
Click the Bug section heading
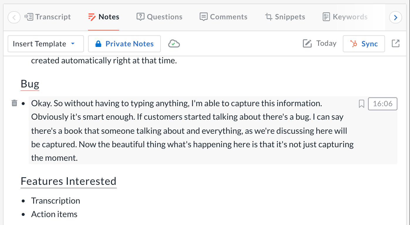coord(30,84)
